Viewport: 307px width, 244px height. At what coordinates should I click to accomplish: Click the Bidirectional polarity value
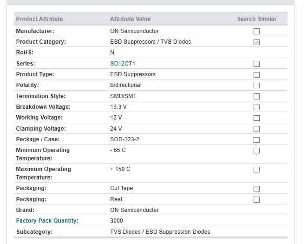126,85
